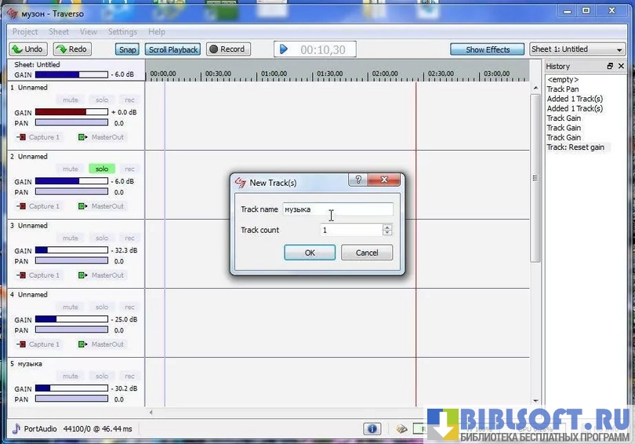Toggle the Snap button

tap(127, 49)
